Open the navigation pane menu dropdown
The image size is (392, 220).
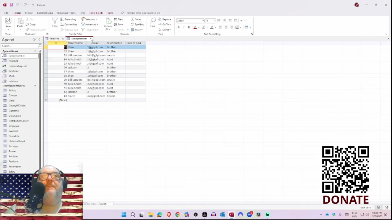click(34, 40)
